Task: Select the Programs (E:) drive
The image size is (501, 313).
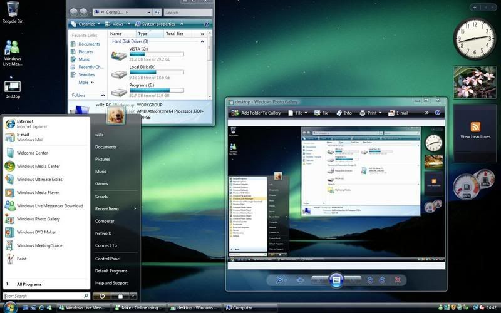Action: coord(147,90)
